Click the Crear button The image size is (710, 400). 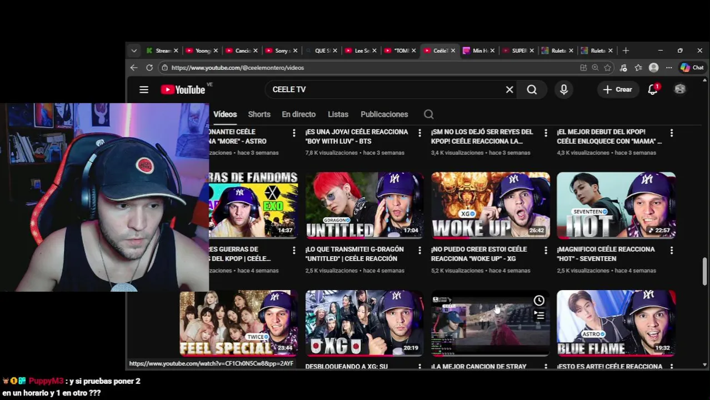click(x=618, y=89)
